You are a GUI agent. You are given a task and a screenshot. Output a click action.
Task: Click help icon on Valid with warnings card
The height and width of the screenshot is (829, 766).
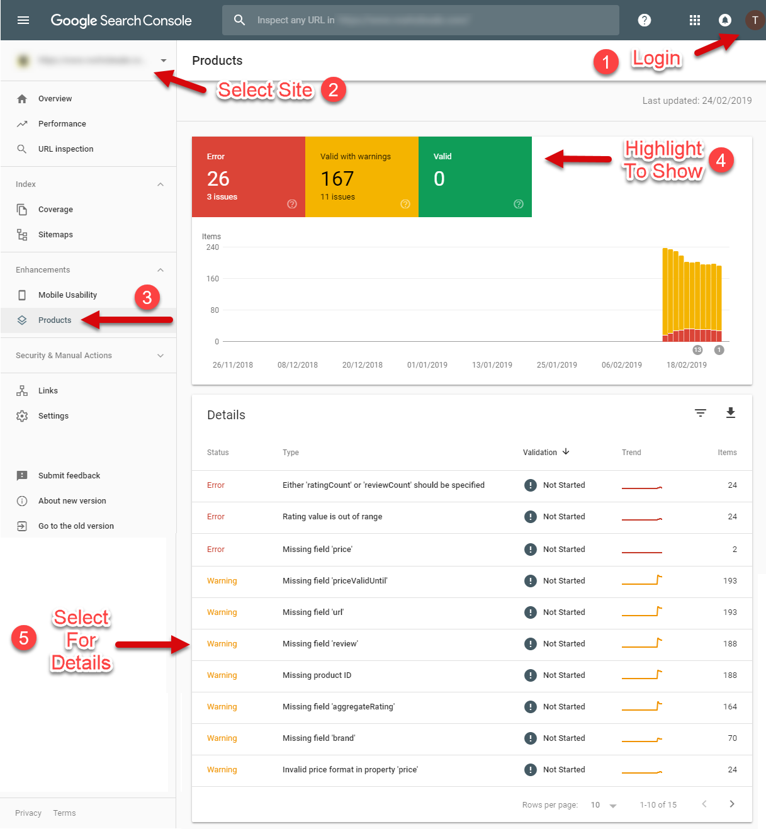click(405, 204)
